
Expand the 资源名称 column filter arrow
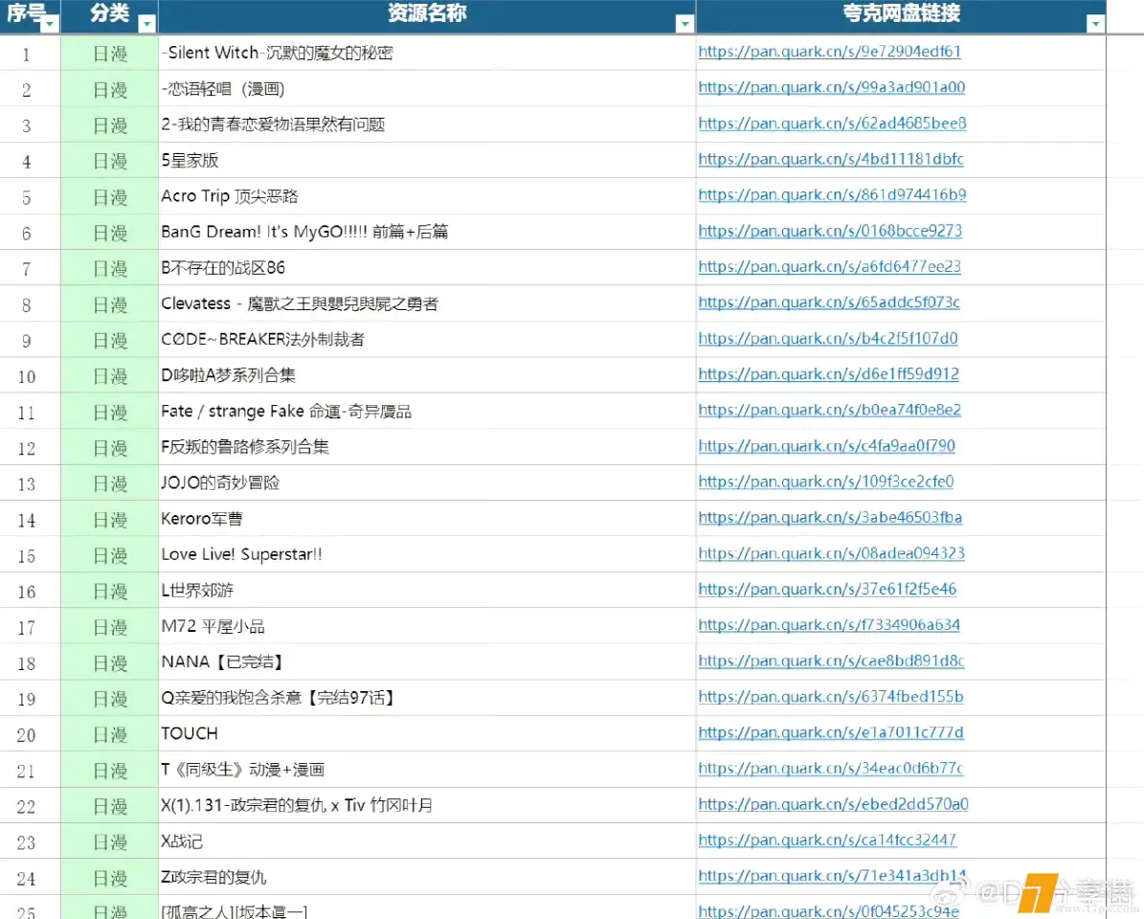(684, 25)
